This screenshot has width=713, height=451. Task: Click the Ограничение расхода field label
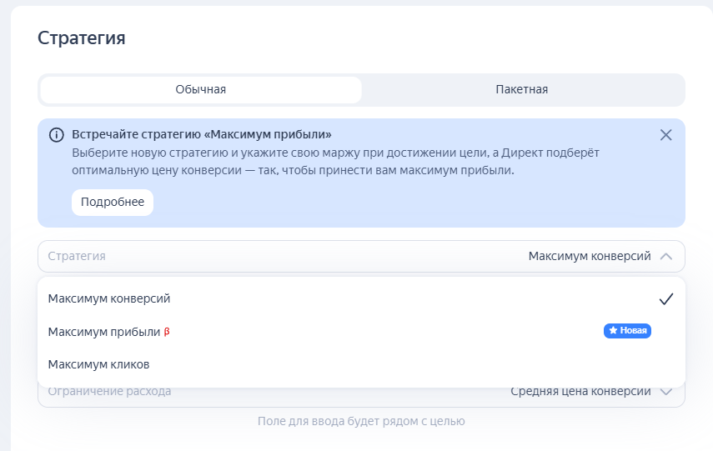click(x=109, y=391)
